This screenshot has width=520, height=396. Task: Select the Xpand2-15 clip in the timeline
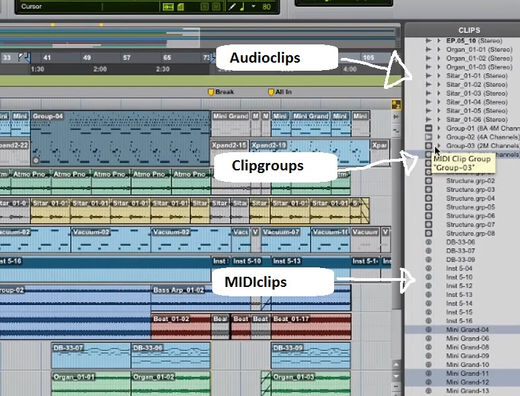click(x=230, y=153)
